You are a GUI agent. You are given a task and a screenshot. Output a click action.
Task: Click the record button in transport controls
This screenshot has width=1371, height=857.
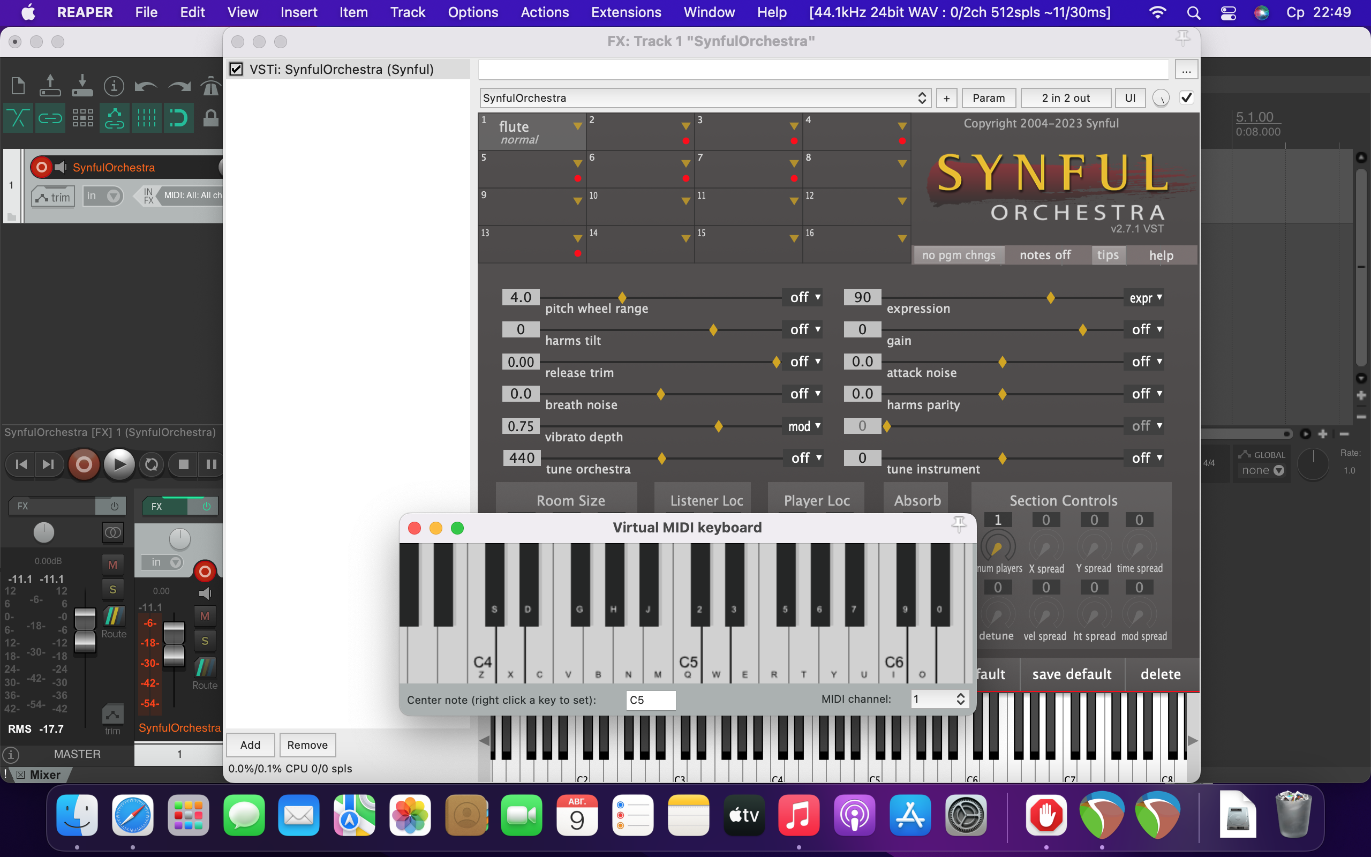pos(83,463)
